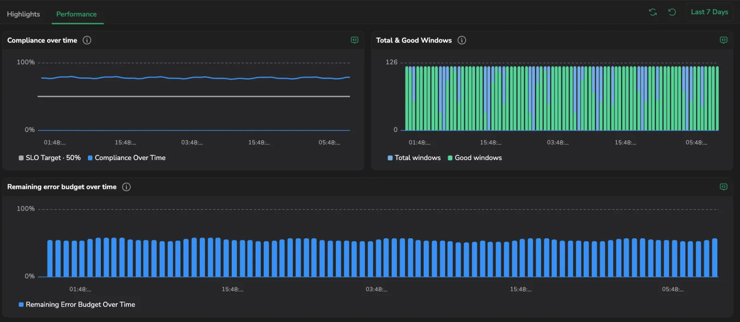Click the reset/reload circular arrow icon
The width and height of the screenshot is (740, 322).
tap(672, 12)
